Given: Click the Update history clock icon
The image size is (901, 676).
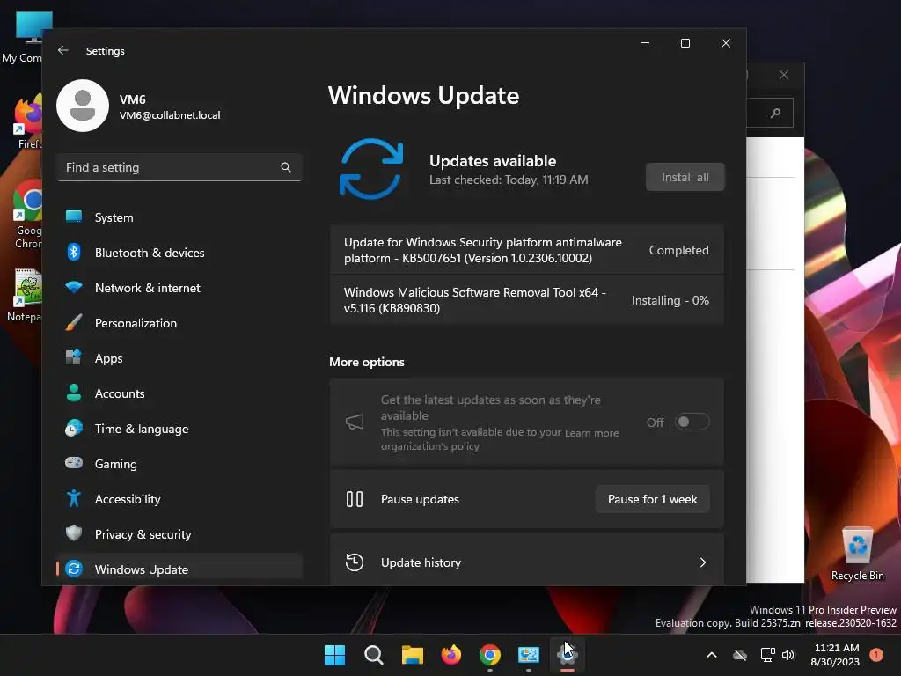Looking at the screenshot, I should coord(355,562).
